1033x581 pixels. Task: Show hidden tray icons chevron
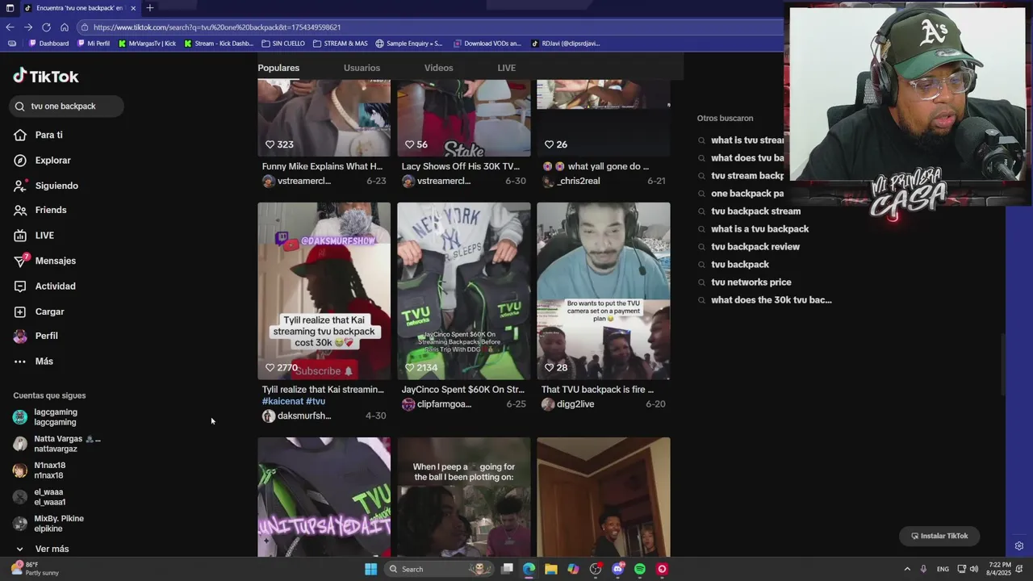click(x=907, y=569)
